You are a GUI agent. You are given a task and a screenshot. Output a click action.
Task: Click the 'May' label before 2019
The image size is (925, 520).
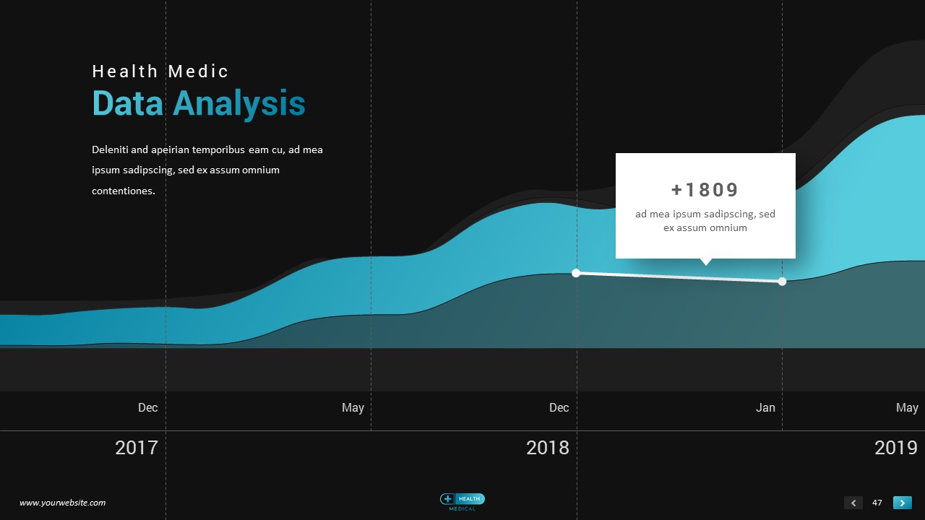[907, 408]
